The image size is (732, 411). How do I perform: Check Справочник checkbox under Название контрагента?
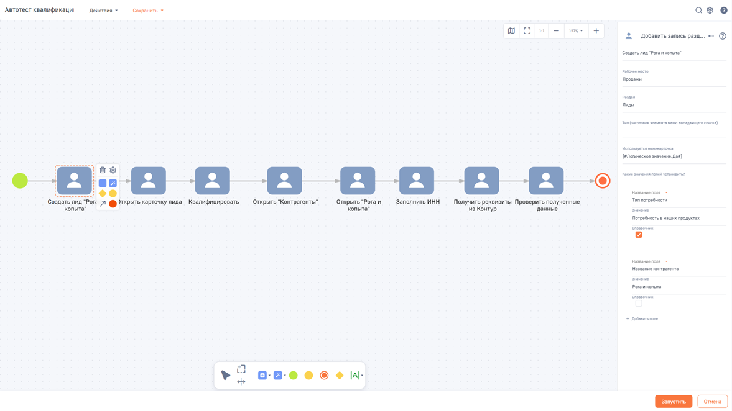pos(639,304)
